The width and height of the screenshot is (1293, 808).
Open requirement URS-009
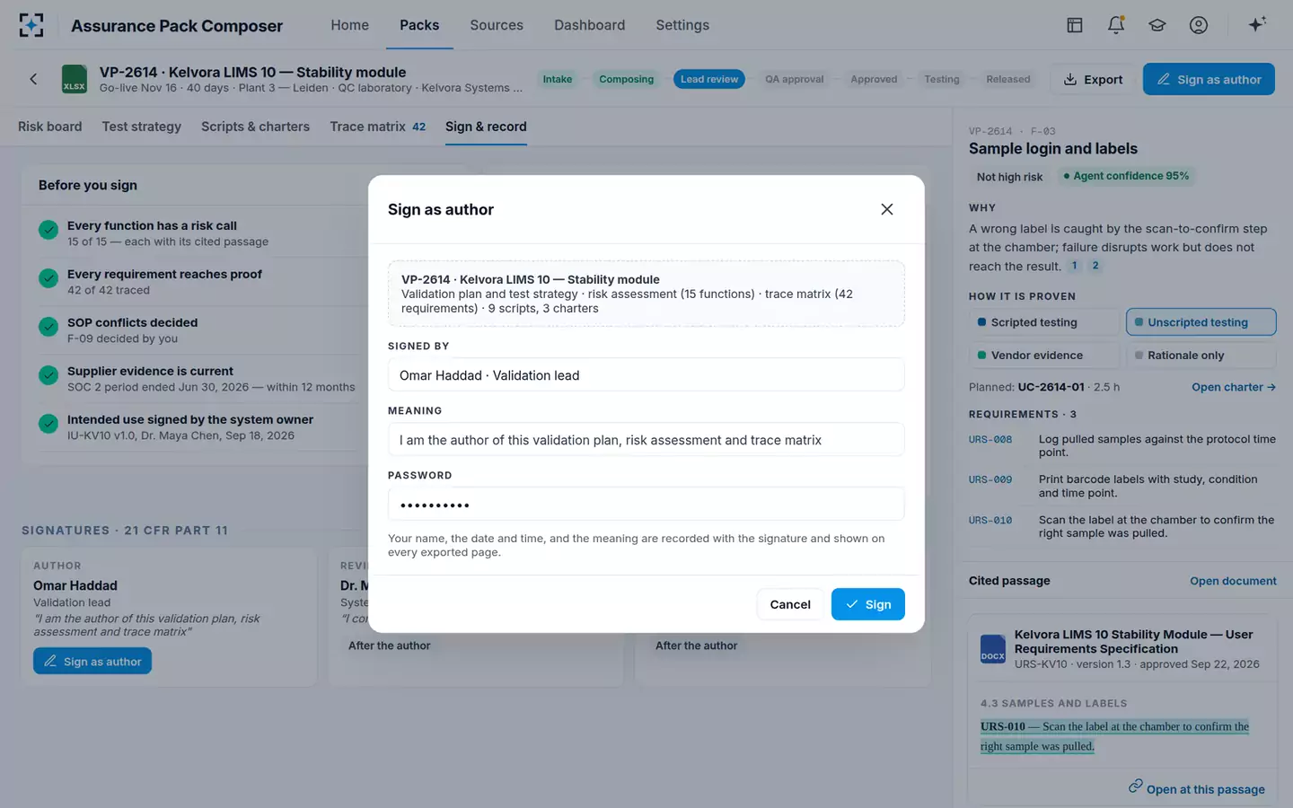(1122, 486)
